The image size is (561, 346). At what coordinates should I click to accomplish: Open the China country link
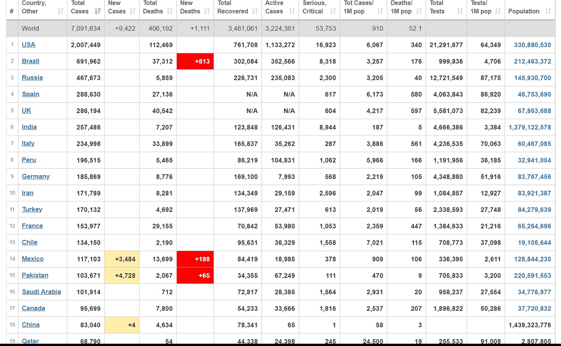click(31, 324)
